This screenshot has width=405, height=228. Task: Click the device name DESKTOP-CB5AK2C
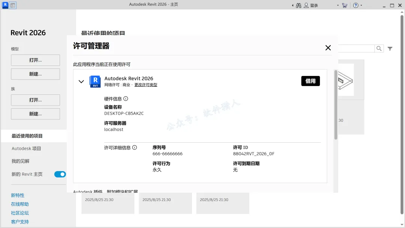coord(124,113)
